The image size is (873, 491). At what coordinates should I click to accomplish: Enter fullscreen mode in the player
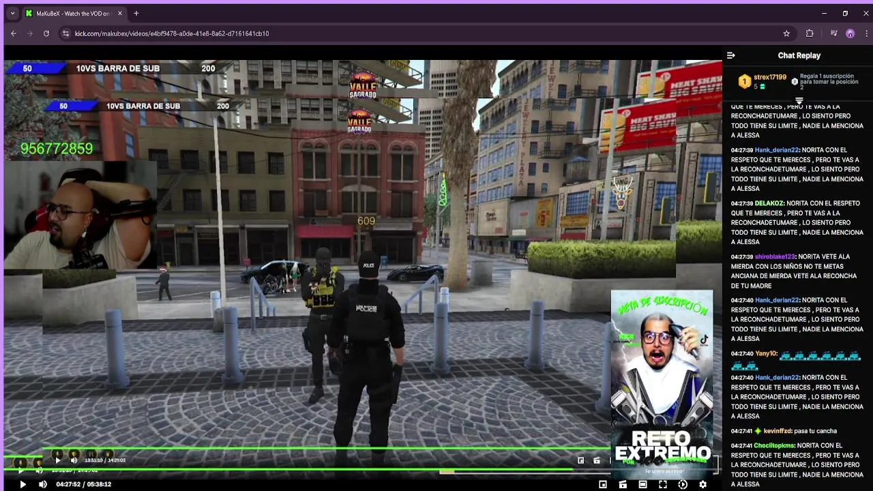[662, 484]
